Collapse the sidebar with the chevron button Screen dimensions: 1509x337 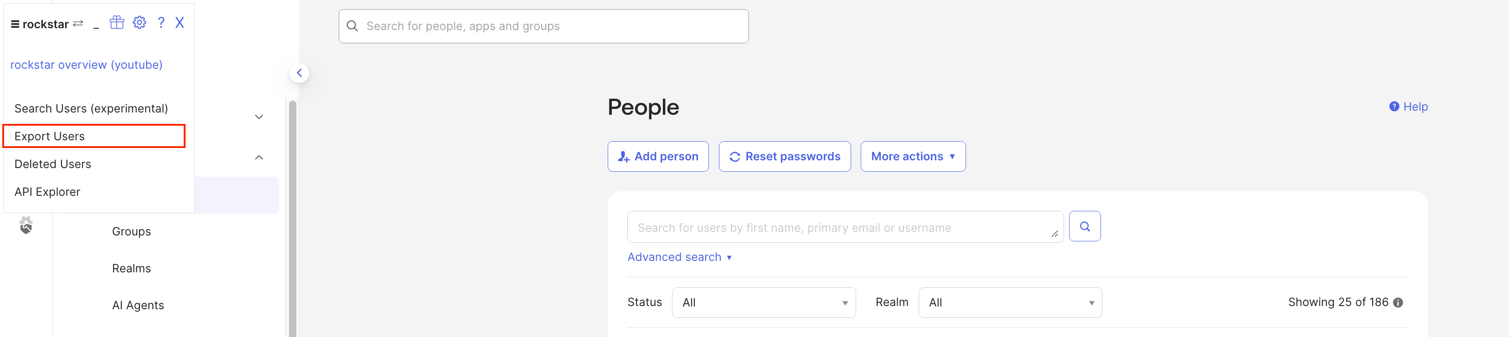(x=300, y=73)
